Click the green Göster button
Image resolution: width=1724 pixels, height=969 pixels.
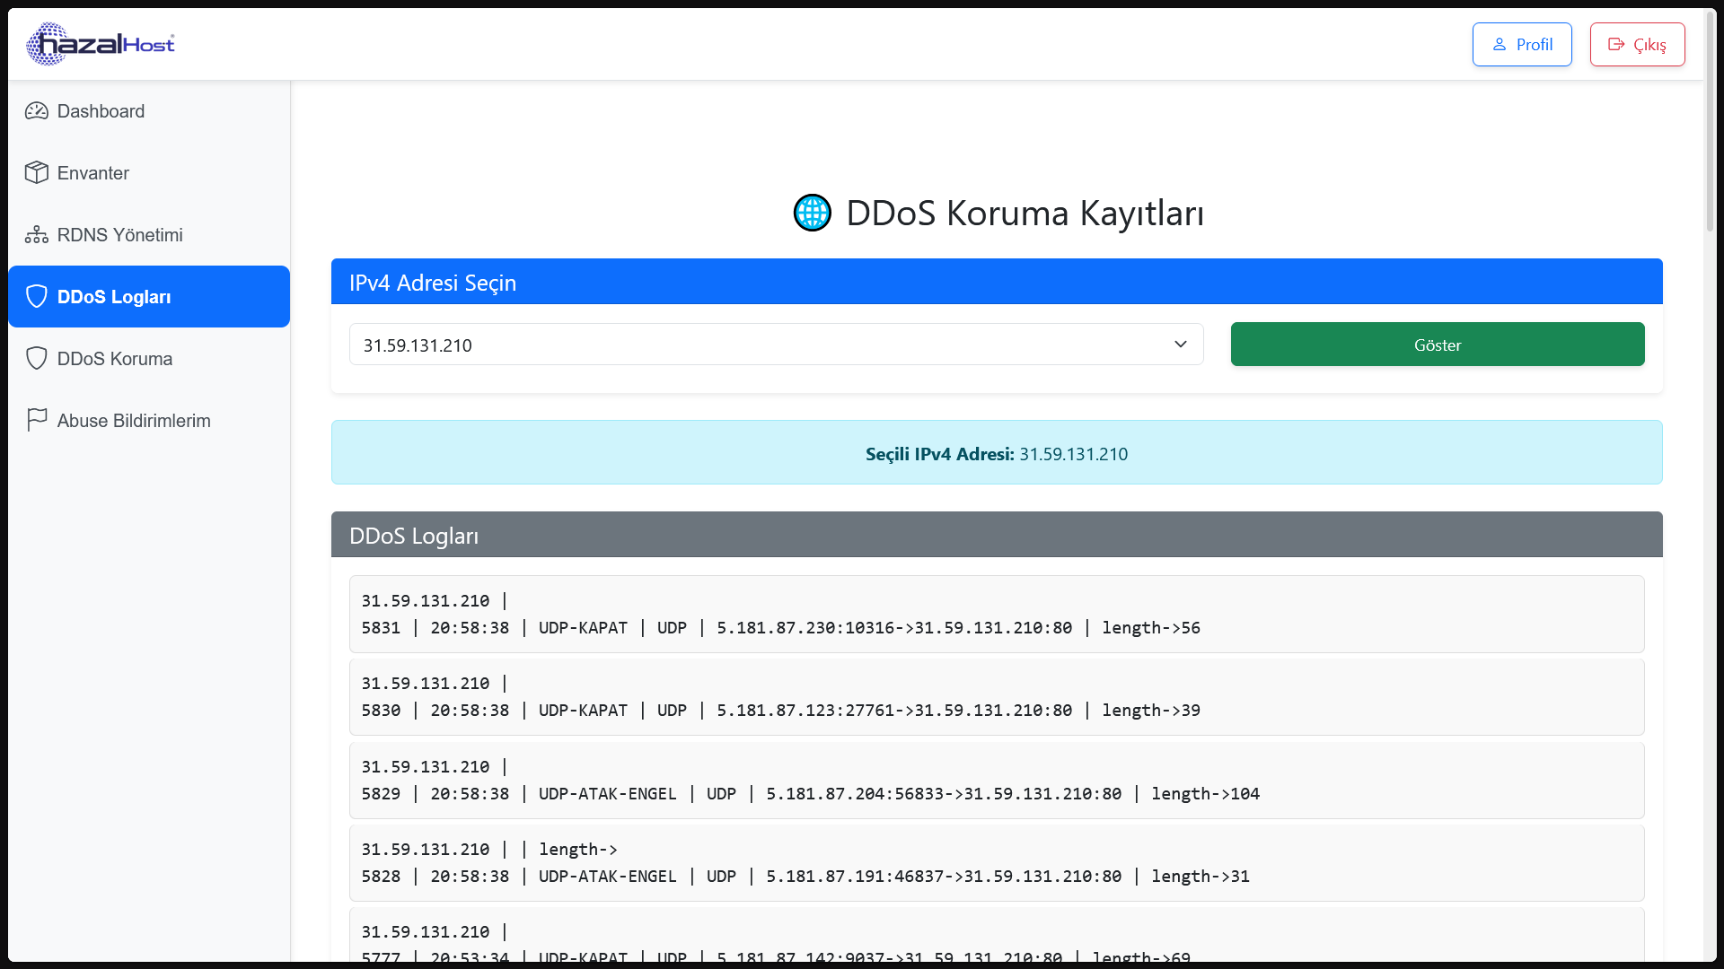1438,345
